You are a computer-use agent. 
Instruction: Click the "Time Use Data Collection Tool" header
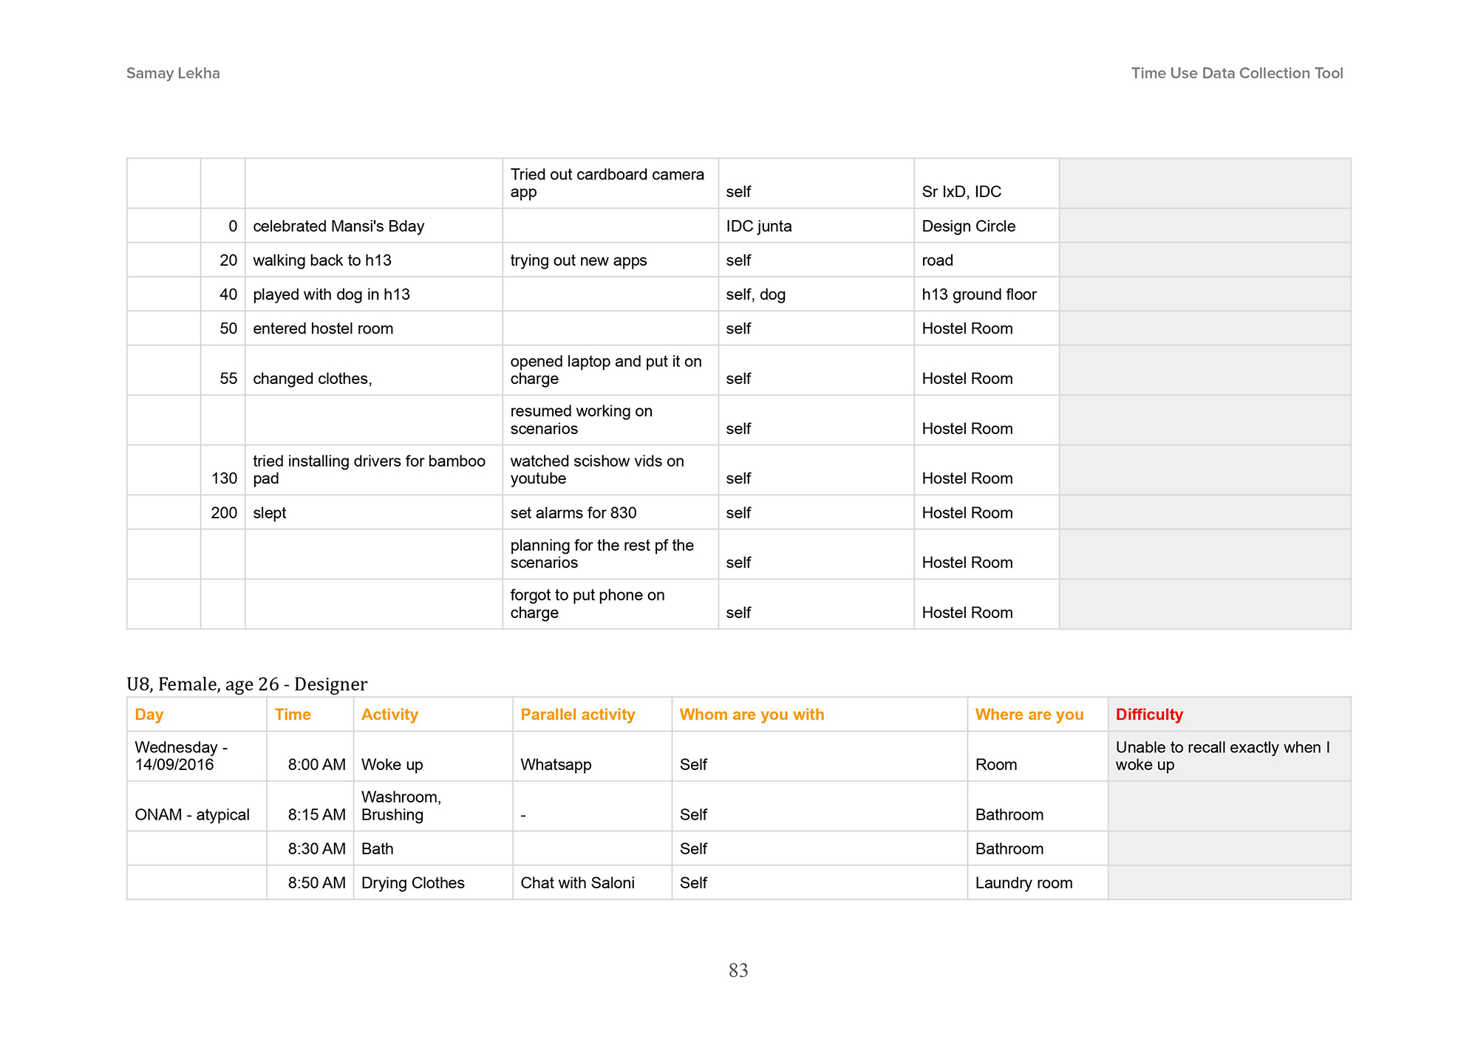1236,73
